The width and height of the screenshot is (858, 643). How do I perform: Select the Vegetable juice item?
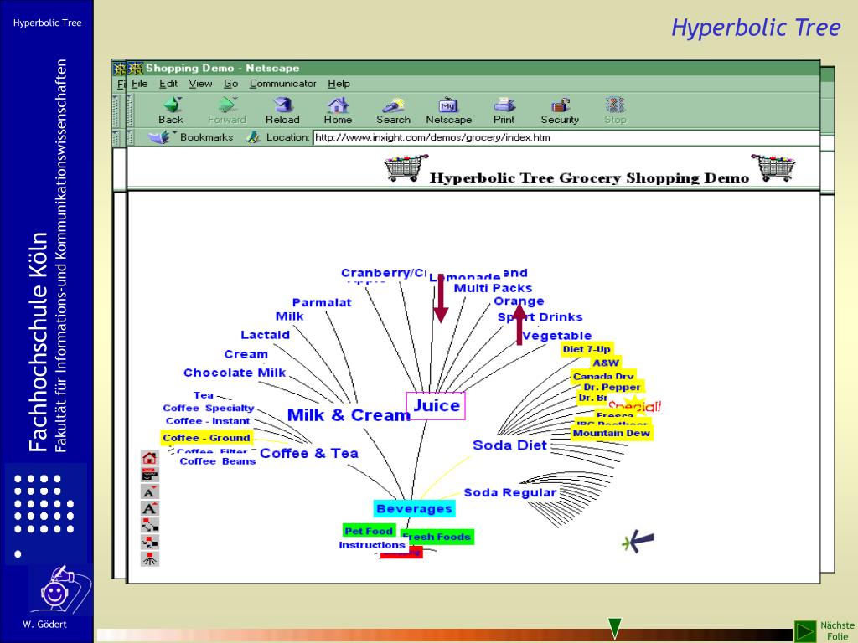[557, 336]
